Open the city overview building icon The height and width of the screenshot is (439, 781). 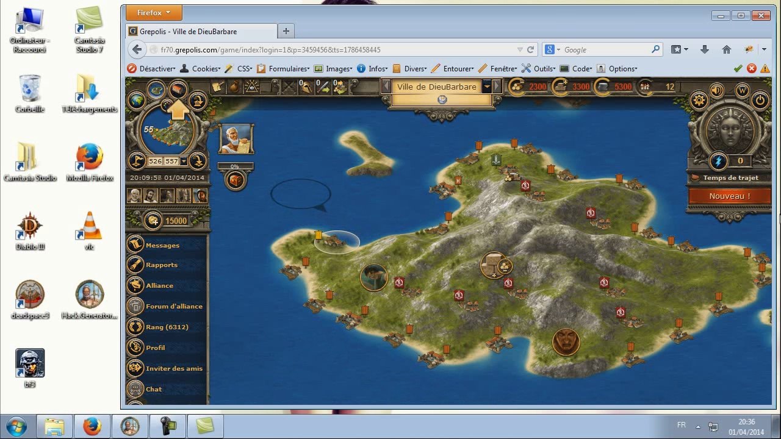178,90
